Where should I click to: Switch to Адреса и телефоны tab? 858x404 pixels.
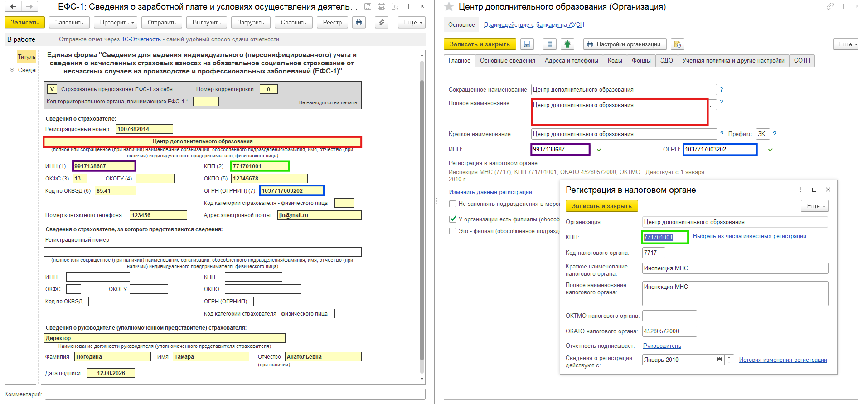571,60
